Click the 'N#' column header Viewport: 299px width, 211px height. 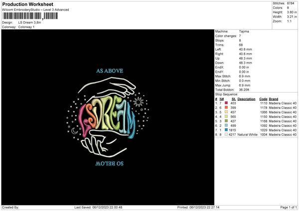coord(222,99)
